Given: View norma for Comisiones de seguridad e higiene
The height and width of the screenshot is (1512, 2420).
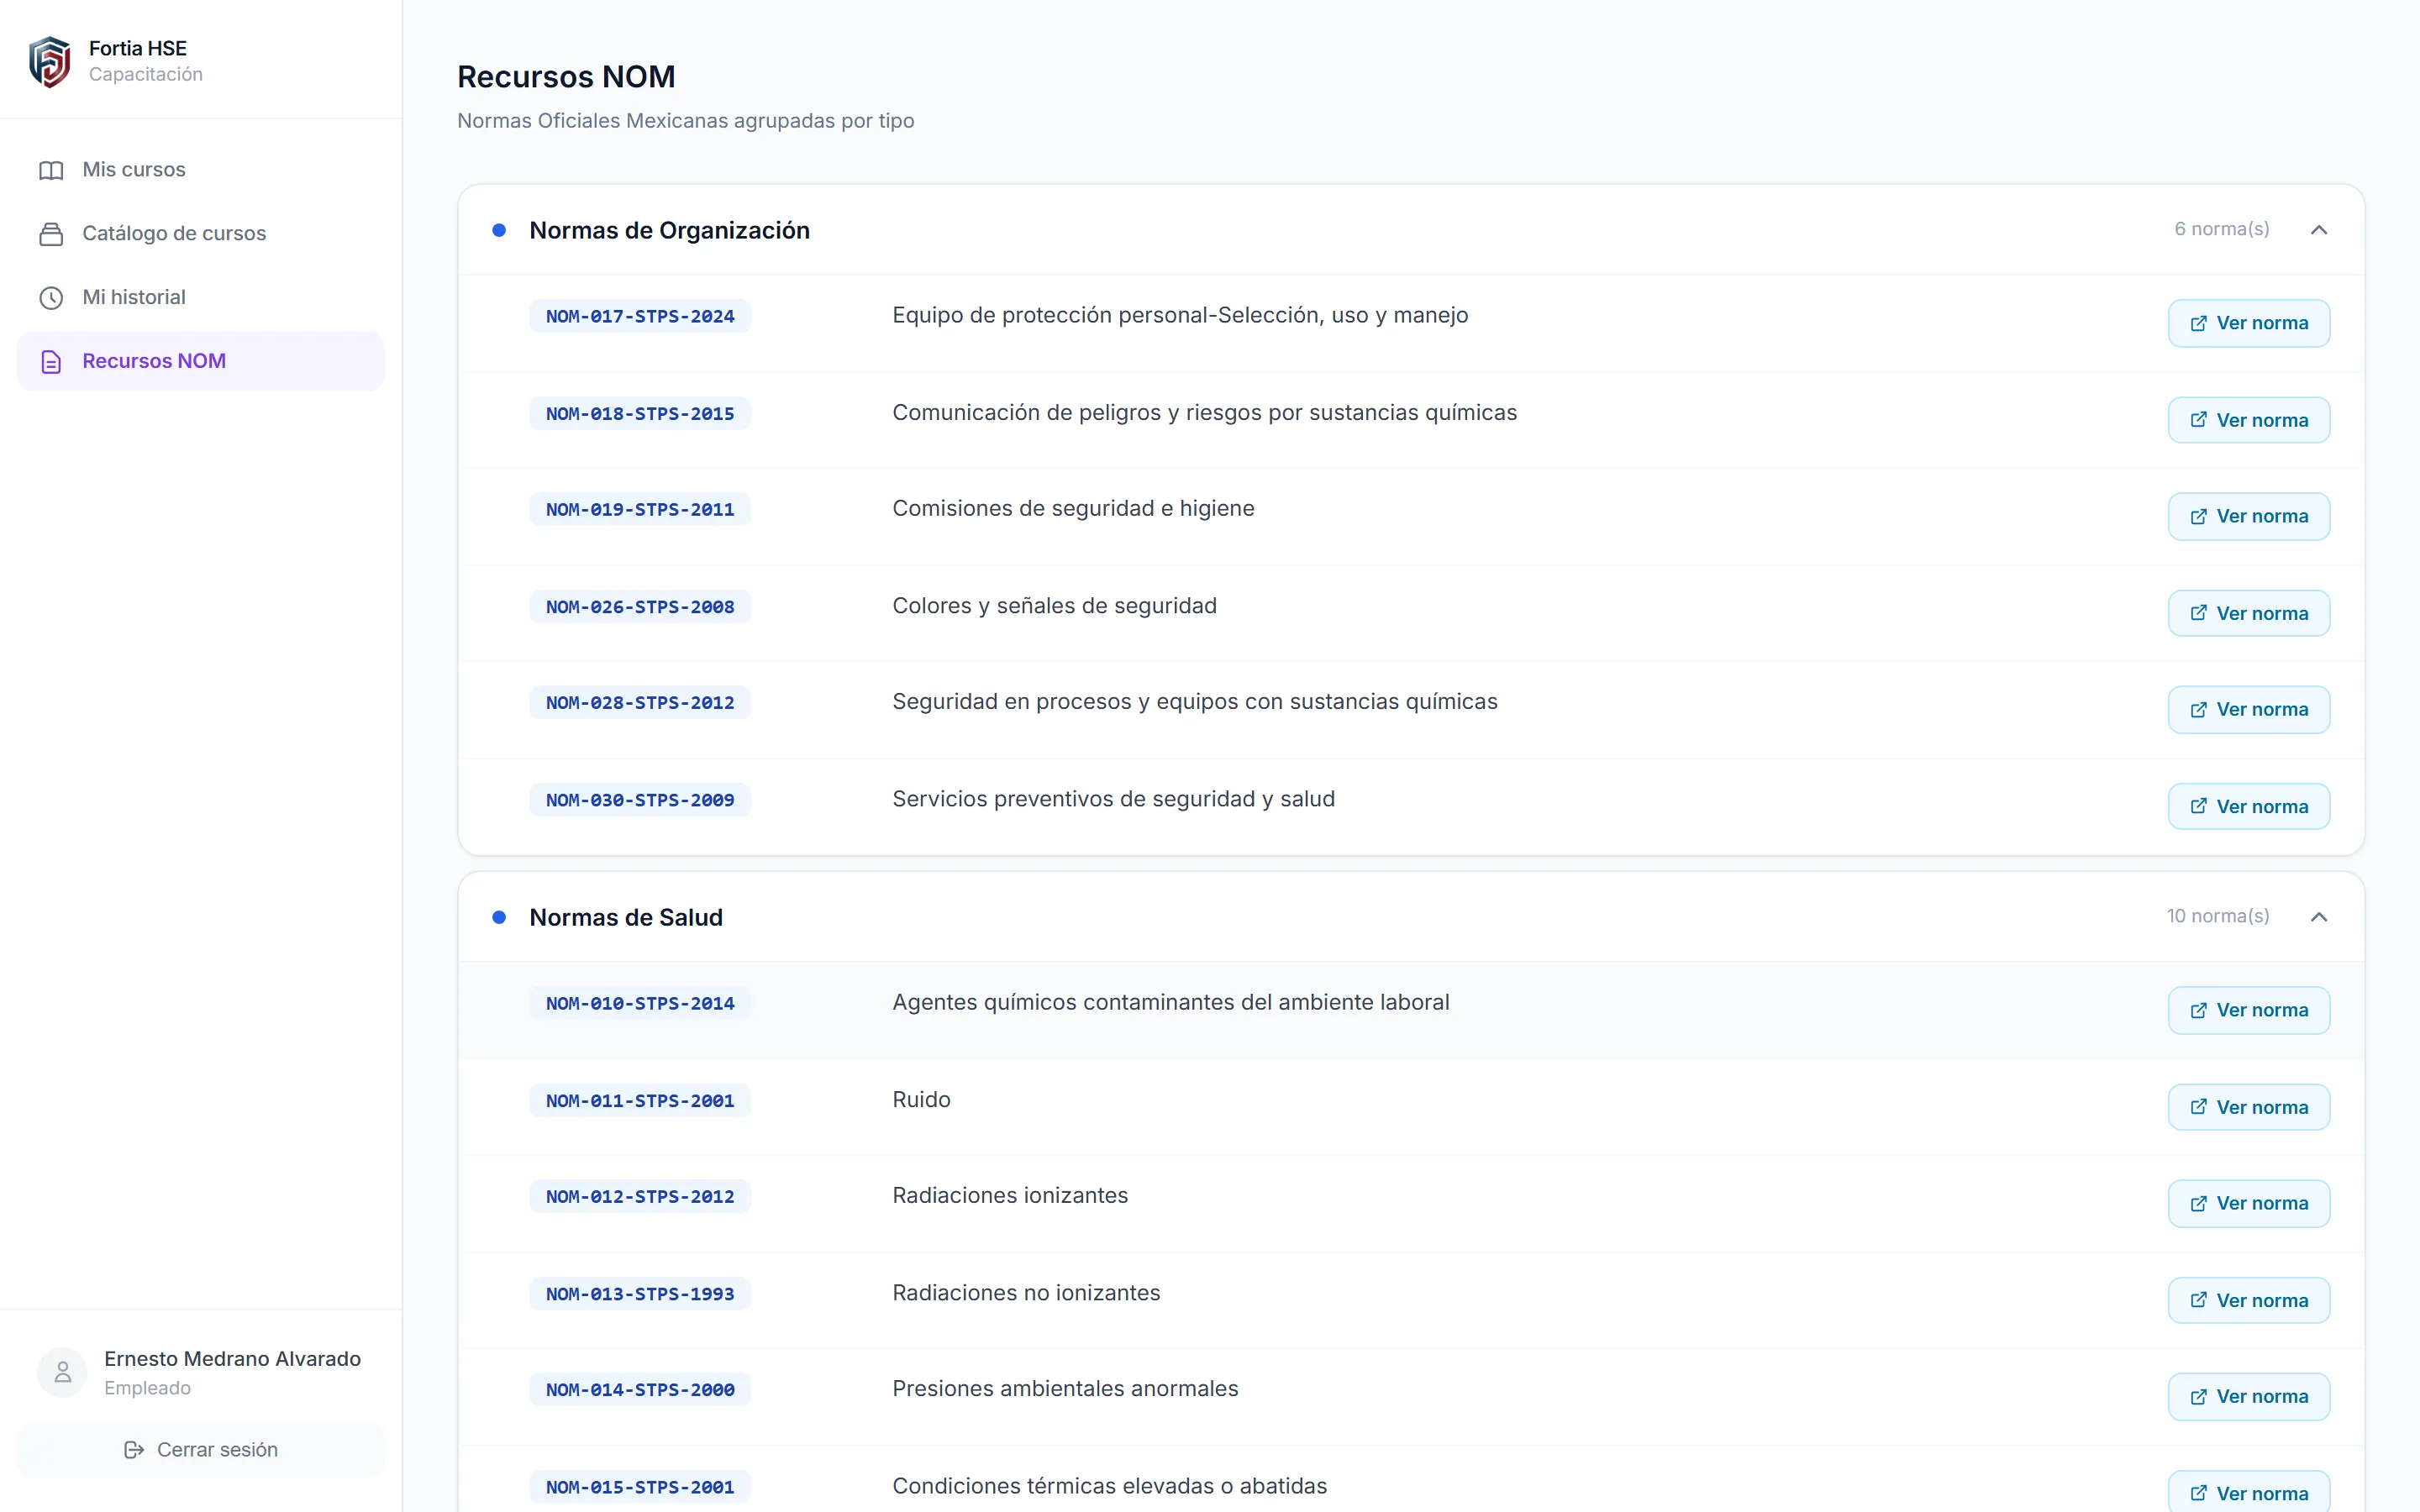Looking at the screenshot, I should tap(2249, 516).
